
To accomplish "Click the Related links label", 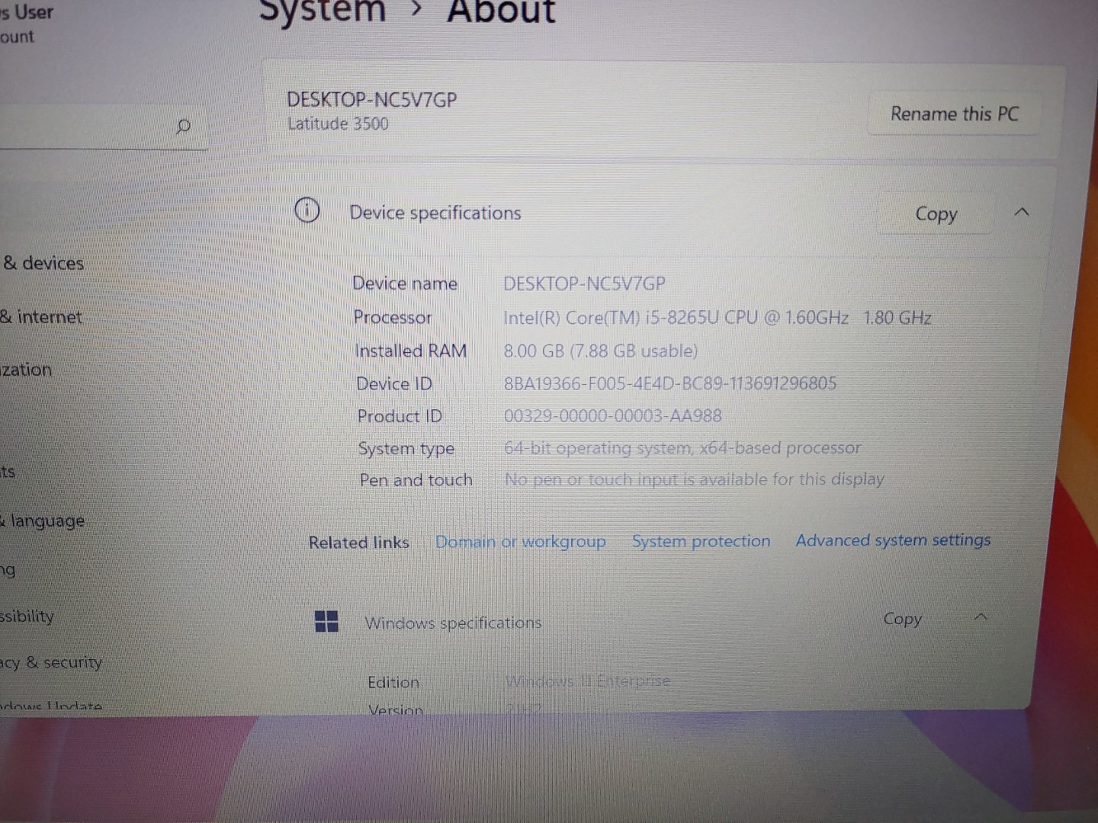I will click(x=359, y=543).
